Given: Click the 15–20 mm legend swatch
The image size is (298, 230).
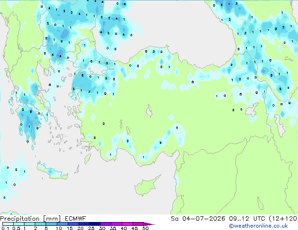Looking at the screenshot, I should tap(73, 224).
